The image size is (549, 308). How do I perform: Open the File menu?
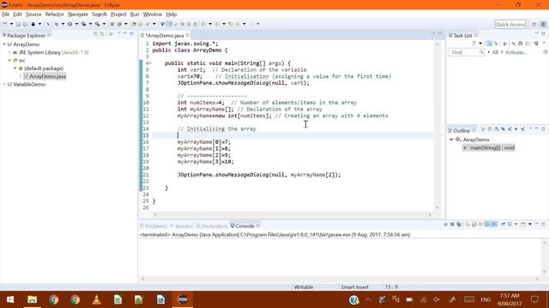click(x=6, y=15)
